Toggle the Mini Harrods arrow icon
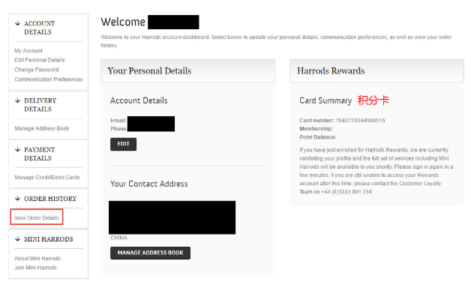The image size is (471, 288). click(x=18, y=239)
